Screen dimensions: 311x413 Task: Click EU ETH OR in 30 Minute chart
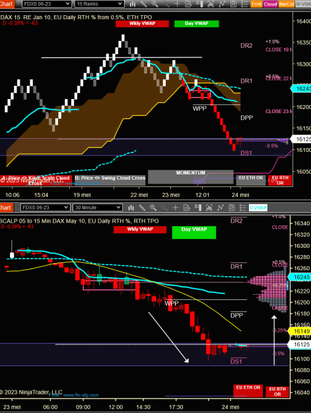click(248, 391)
